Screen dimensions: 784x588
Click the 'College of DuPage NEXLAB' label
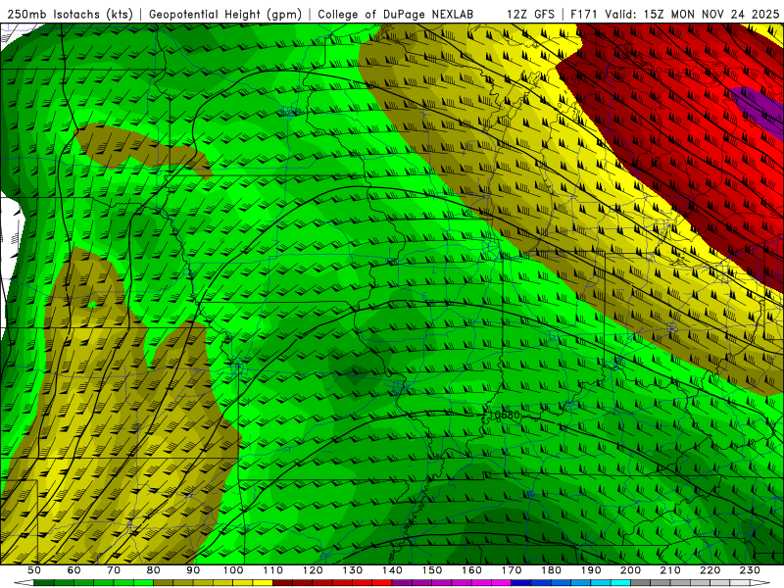[396, 15]
